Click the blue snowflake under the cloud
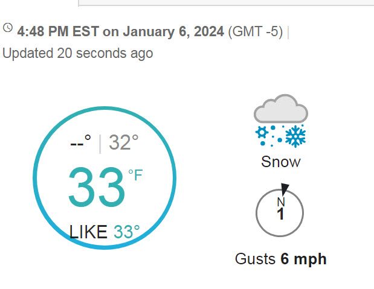 tap(295, 136)
